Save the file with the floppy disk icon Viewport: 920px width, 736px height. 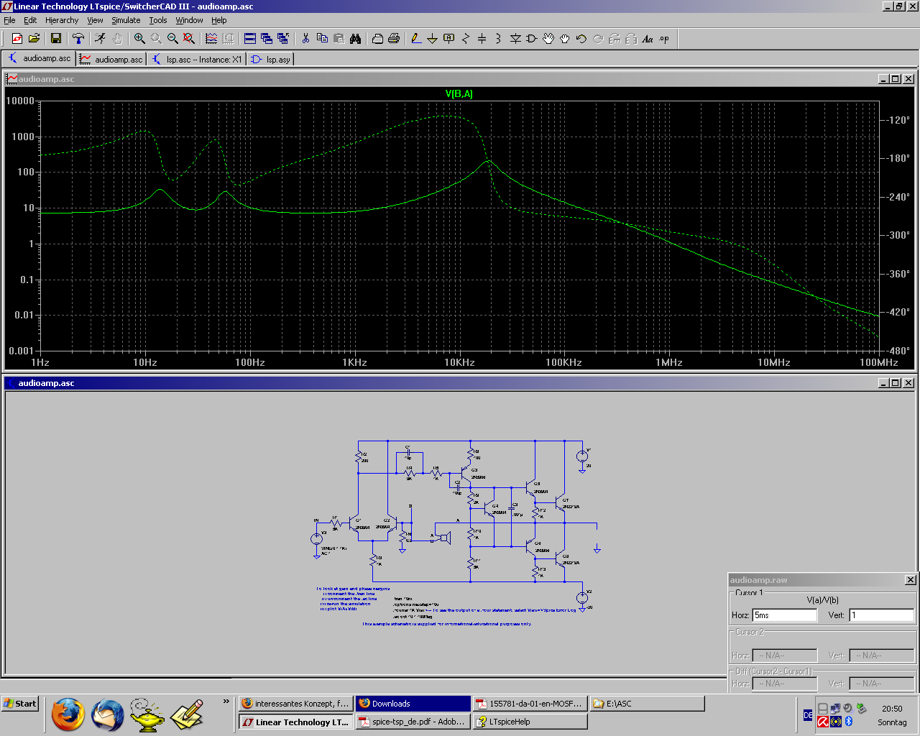56,39
